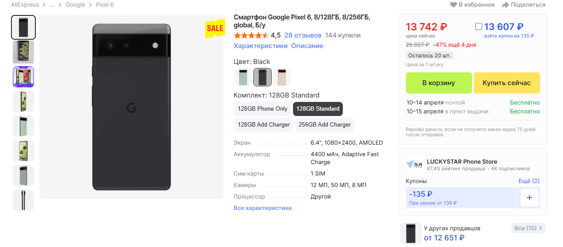Click the yellow SALE badge
The height and width of the screenshot is (247, 563).
[215, 28]
